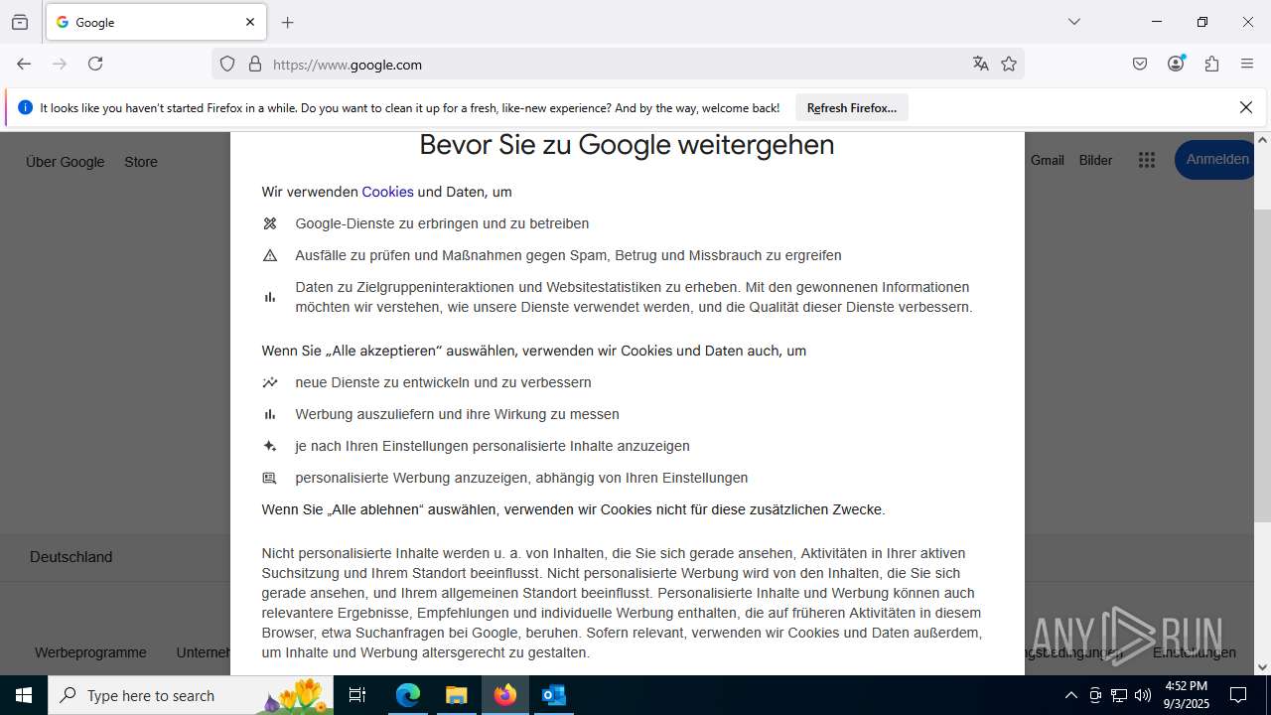
Task: Open the network status tray icon
Action: [1119, 695]
